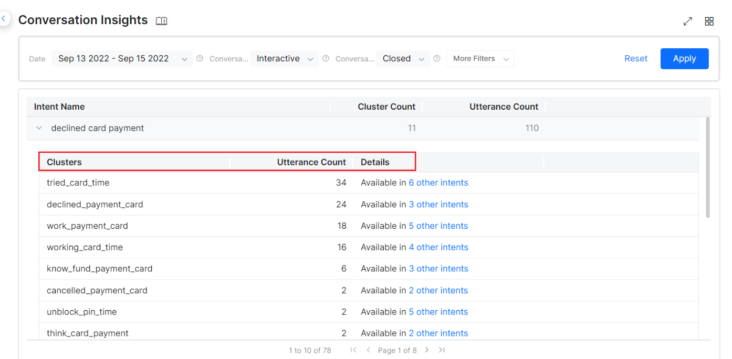Click help icon after Interactive filter
Screen dimensions: 732x359
coord(326,59)
